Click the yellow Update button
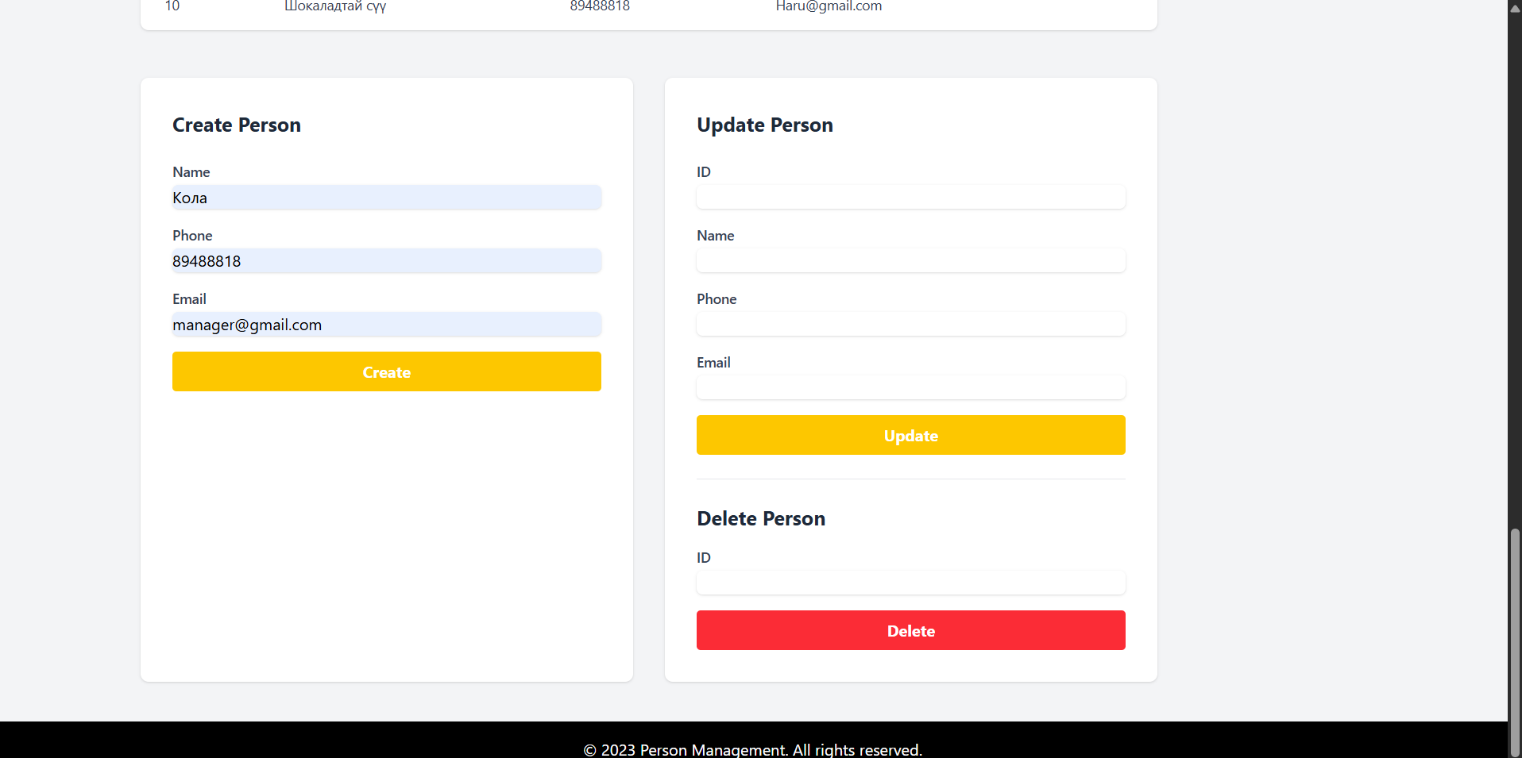The height and width of the screenshot is (758, 1522). [911, 435]
